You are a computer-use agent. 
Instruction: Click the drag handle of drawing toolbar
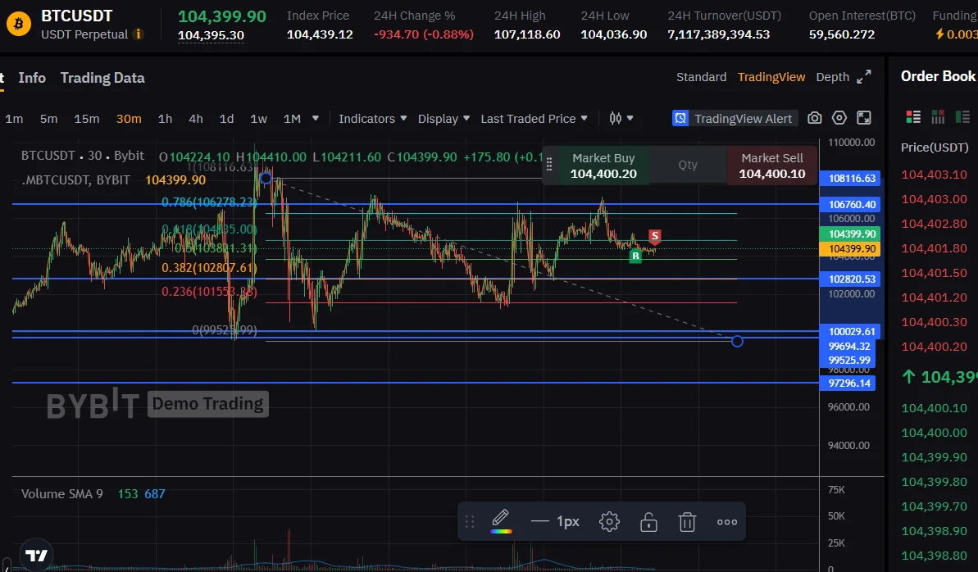[x=470, y=521]
